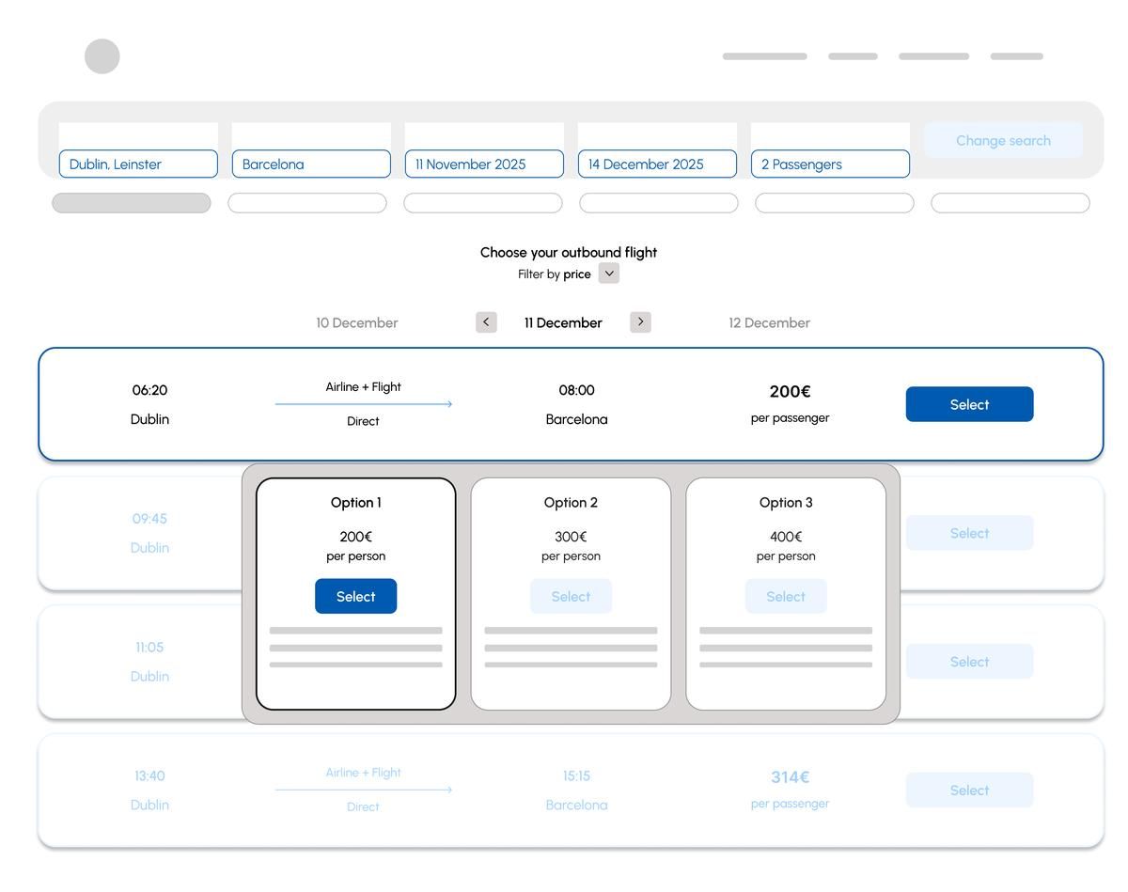Open the 14 December 2025 date field

tap(657, 164)
